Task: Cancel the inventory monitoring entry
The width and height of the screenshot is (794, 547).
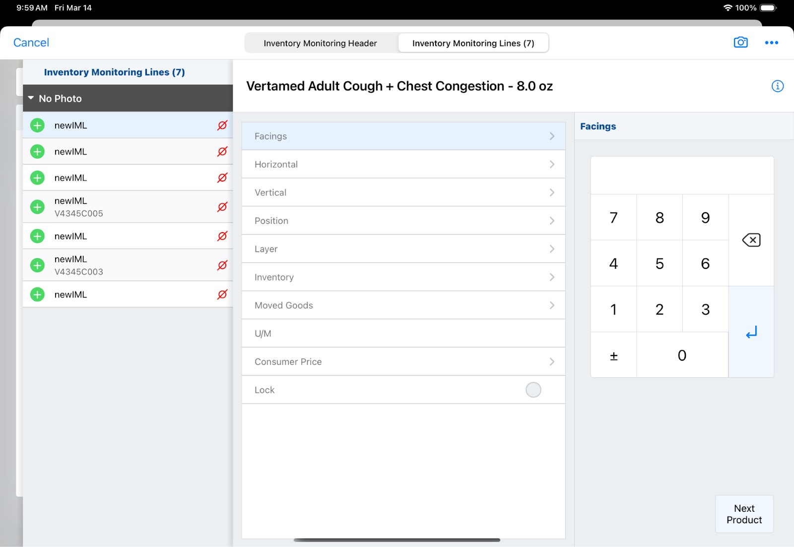Action: [31, 43]
